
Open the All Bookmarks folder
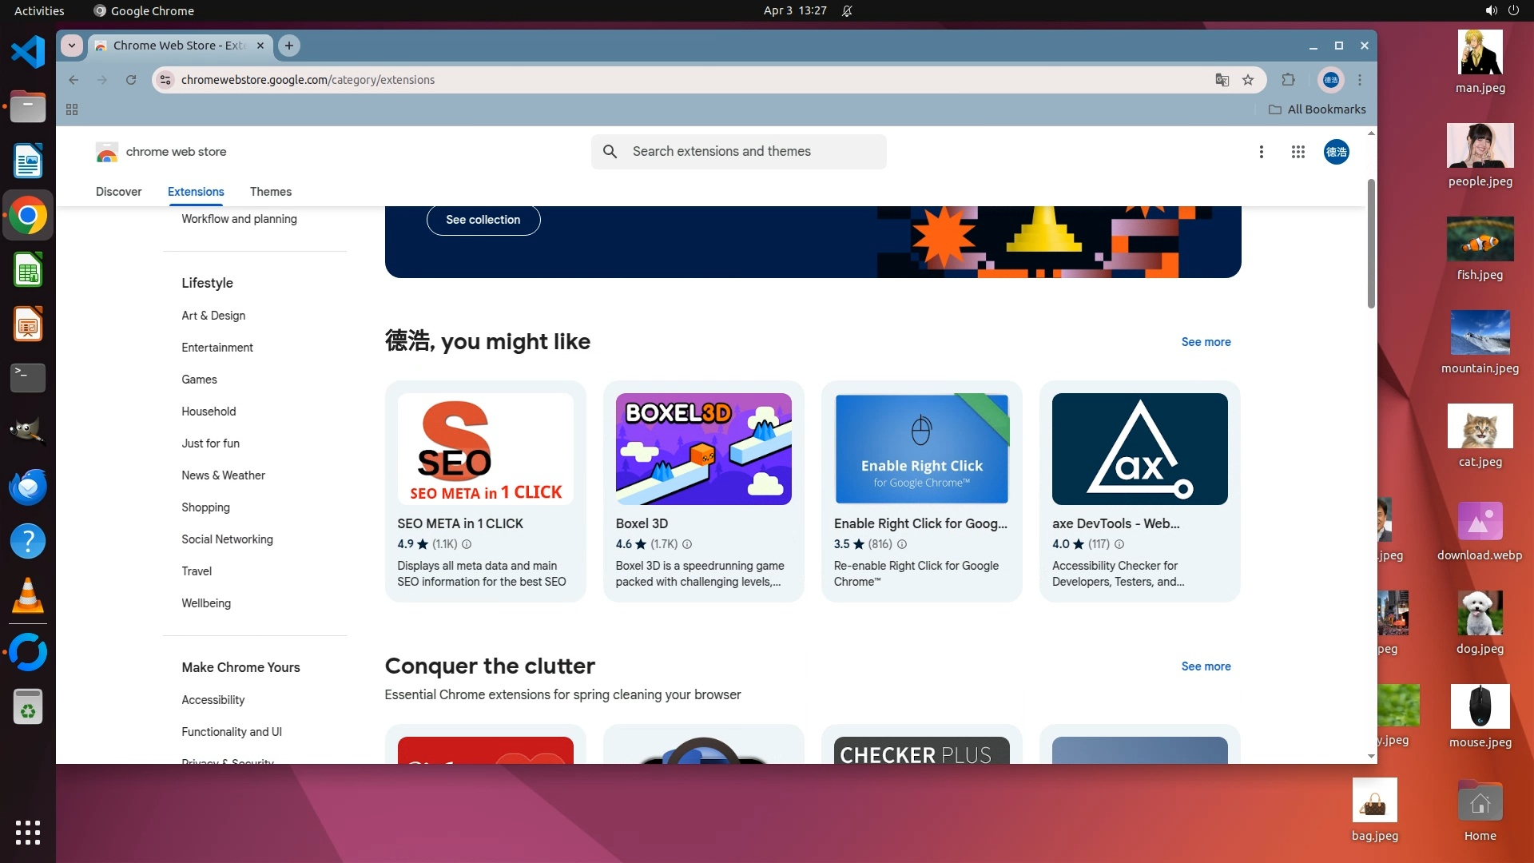[1317, 109]
